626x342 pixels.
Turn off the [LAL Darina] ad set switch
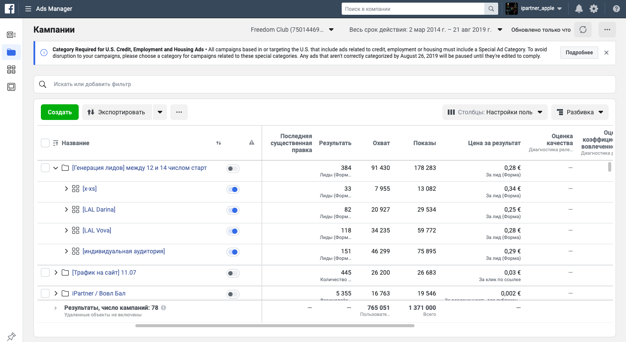pyautogui.click(x=233, y=210)
